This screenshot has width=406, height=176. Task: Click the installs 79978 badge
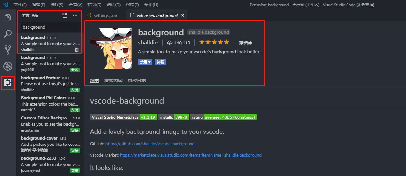click(x=173, y=117)
